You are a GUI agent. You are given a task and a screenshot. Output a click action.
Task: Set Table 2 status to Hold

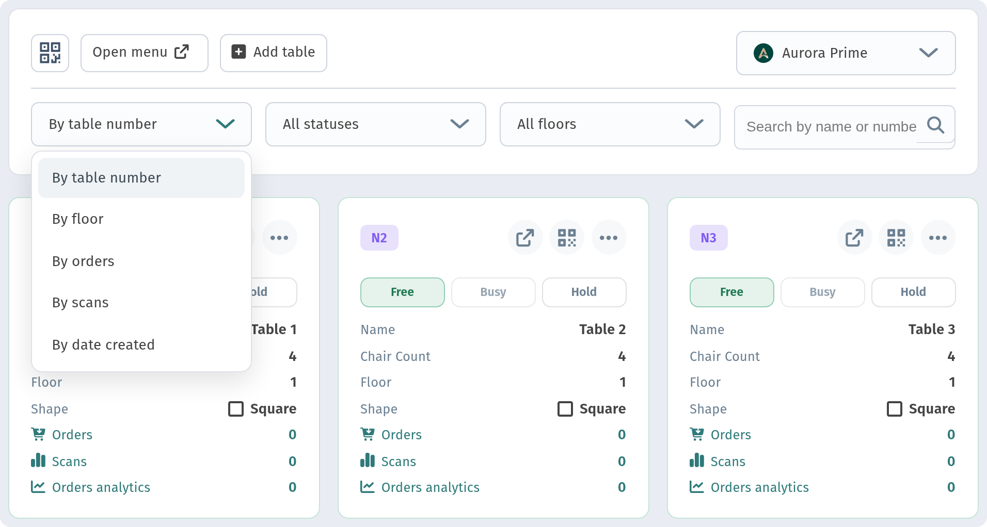click(584, 292)
